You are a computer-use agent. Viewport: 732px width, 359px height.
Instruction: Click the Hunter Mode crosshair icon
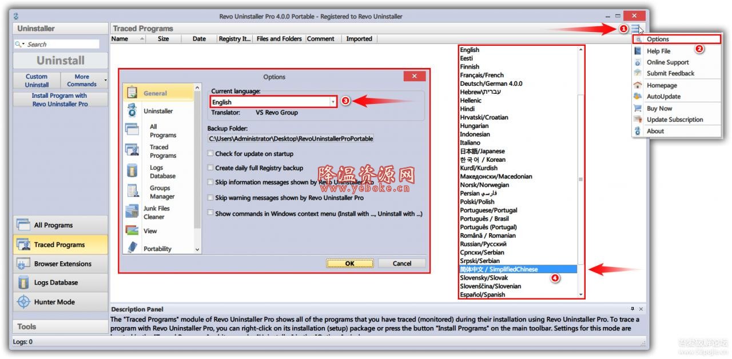(23, 302)
